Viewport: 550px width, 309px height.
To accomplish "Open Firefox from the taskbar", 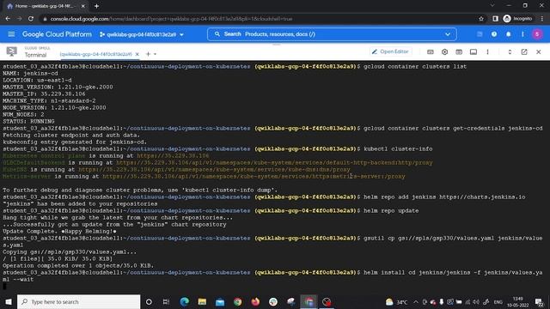I will [255, 301].
